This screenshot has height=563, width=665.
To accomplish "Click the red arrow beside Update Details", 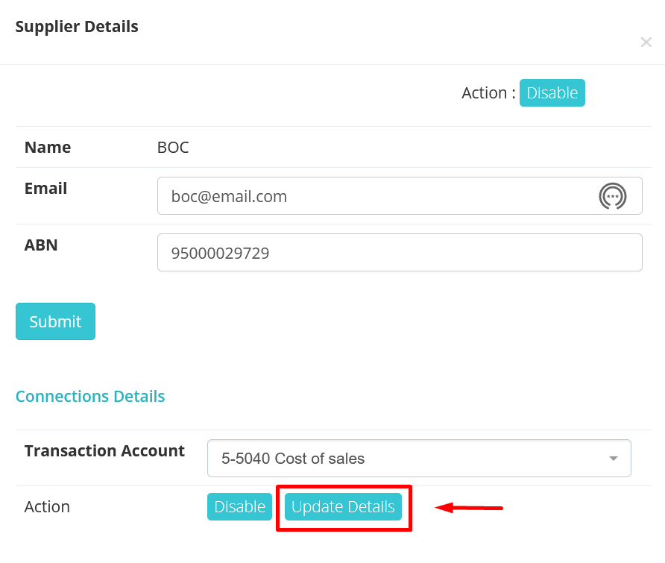I will (x=468, y=509).
